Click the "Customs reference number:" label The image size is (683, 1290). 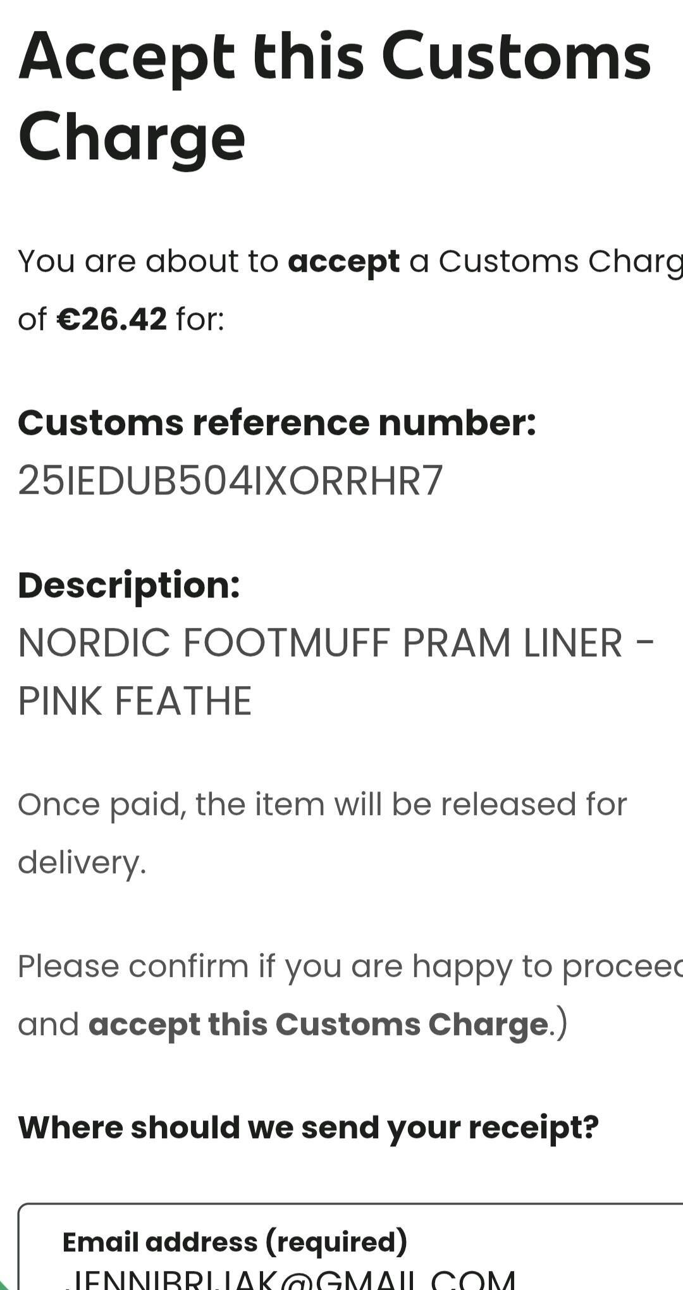click(x=277, y=422)
